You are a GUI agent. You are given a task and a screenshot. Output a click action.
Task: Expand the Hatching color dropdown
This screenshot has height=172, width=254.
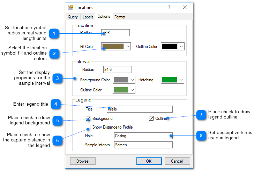181,80
